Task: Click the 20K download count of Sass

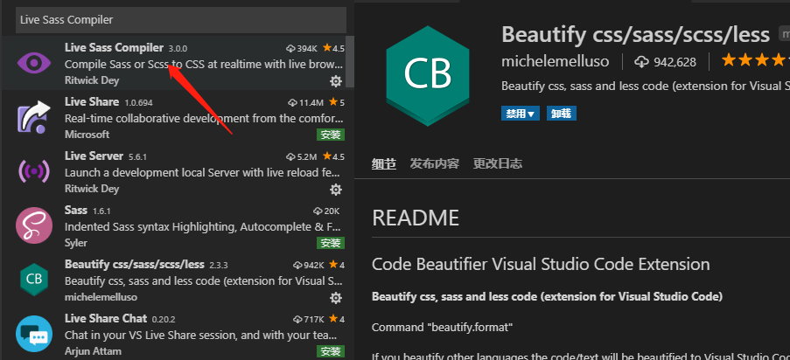Action: 326,211
